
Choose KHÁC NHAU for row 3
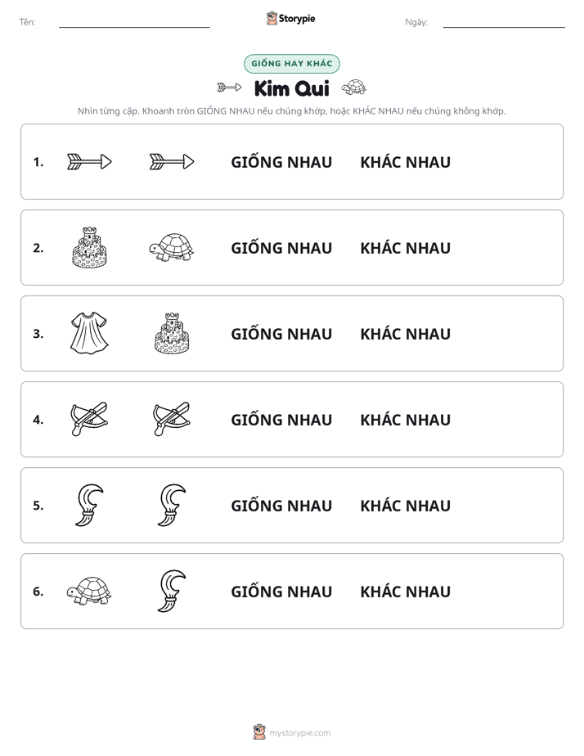pyautogui.click(x=405, y=334)
